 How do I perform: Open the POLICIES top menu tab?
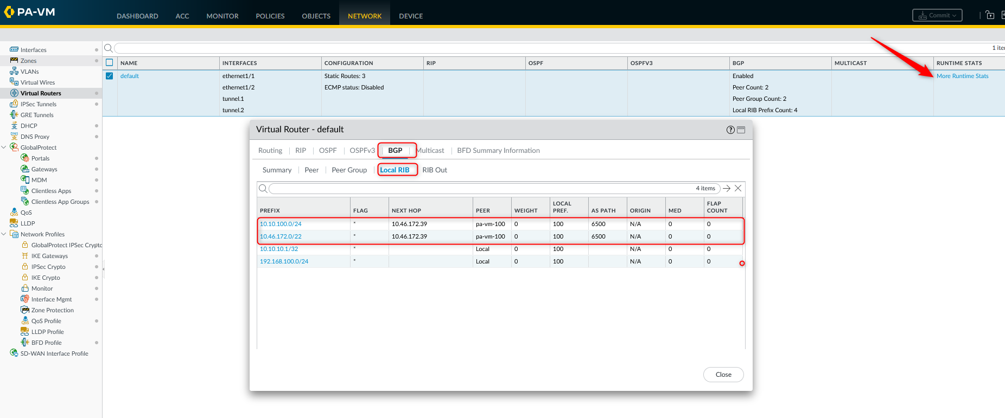(x=270, y=16)
